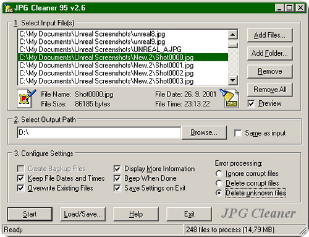Select Delete corrupt files option

(x=219, y=183)
